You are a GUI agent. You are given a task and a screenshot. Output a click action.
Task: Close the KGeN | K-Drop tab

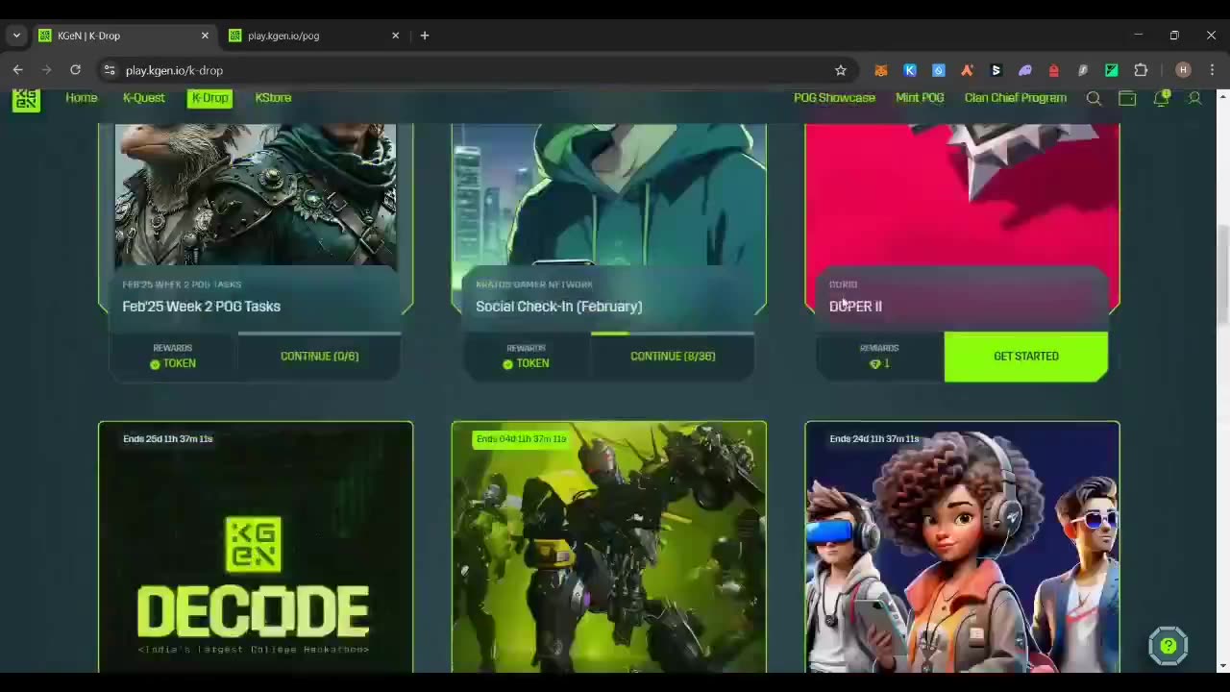(x=205, y=36)
